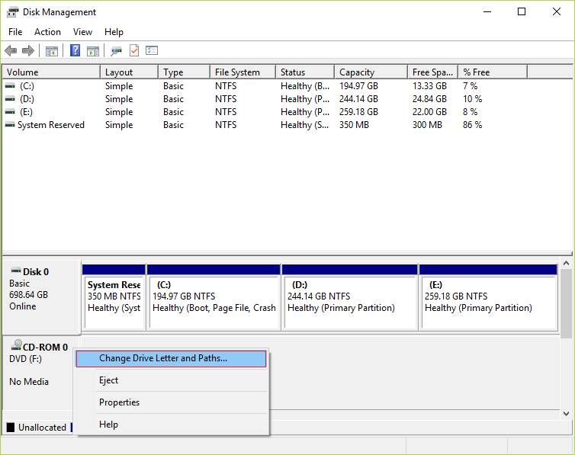Click the drive connection toolbar icon
This screenshot has width=575, height=455.
pyautogui.click(x=116, y=51)
